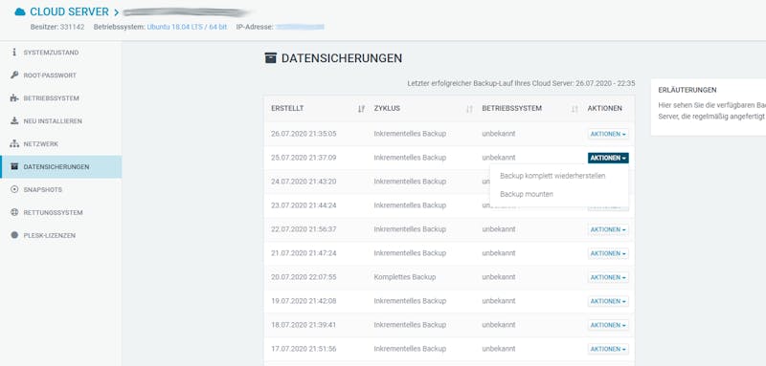Click the Cloud Server breadcrumb link
The height and width of the screenshot is (366, 766).
69,11
